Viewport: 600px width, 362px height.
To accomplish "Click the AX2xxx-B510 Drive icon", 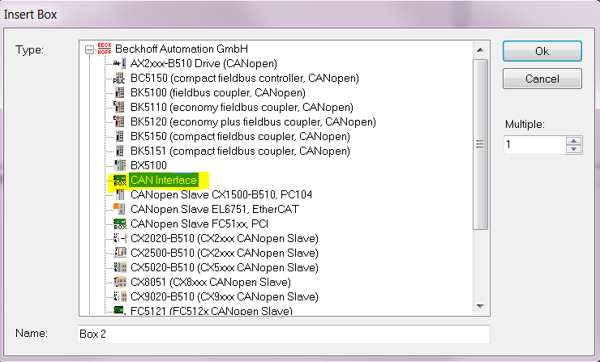I will coord(120,63).
